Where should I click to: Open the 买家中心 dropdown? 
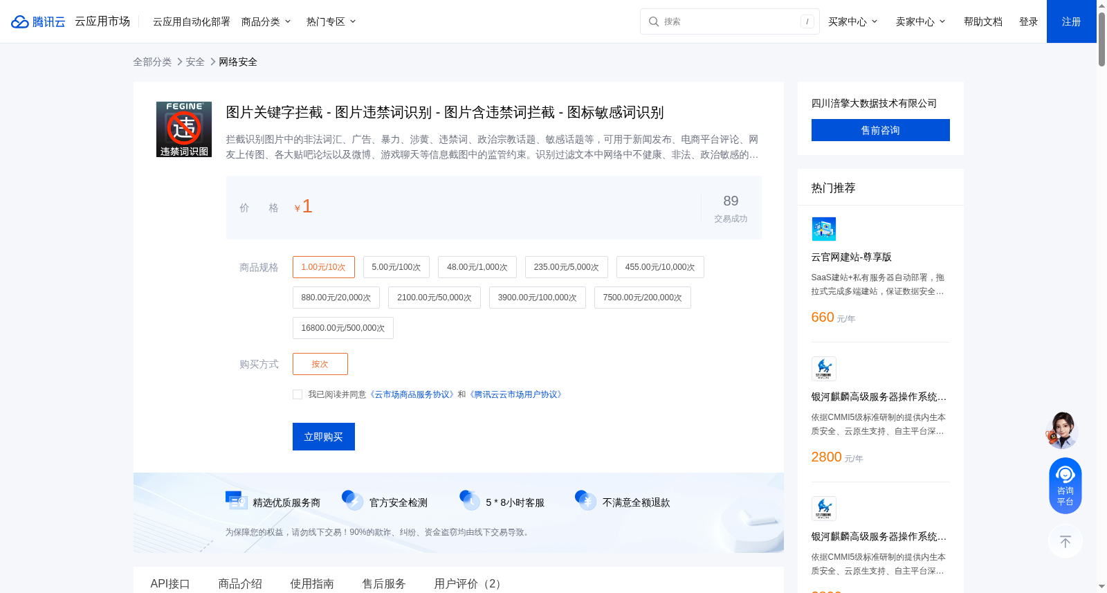[x=853, y=21]
